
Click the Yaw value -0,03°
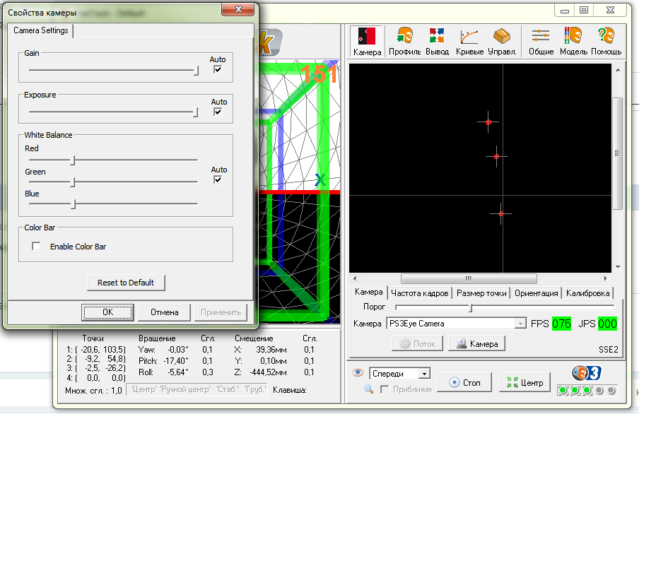(x=178, y=350)
